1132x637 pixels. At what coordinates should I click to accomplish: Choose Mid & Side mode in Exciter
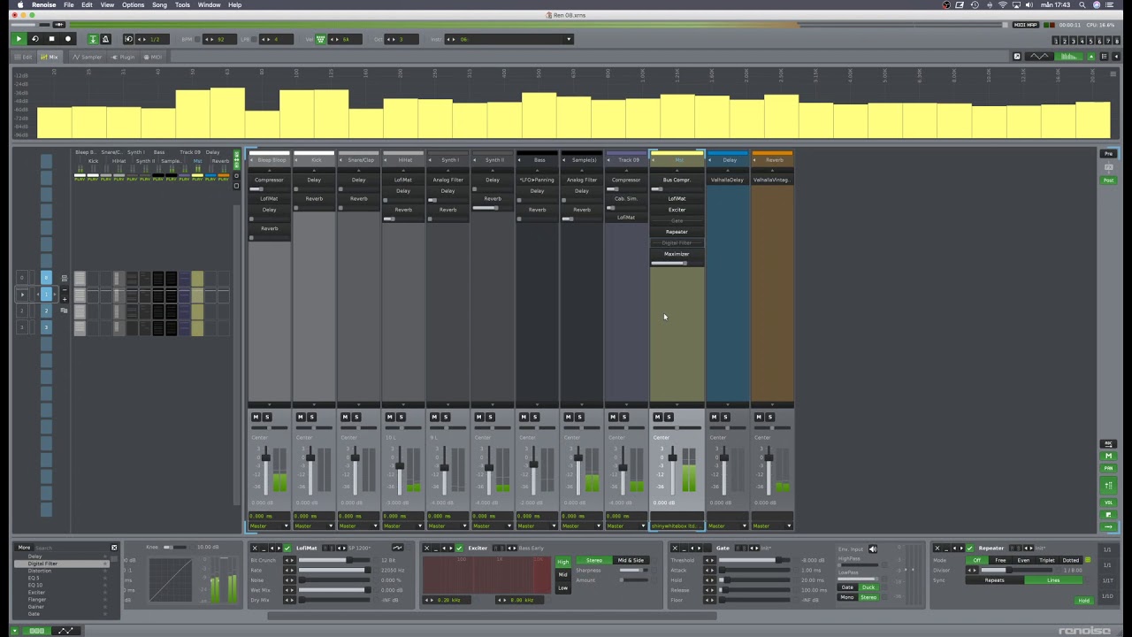(631, 560)
